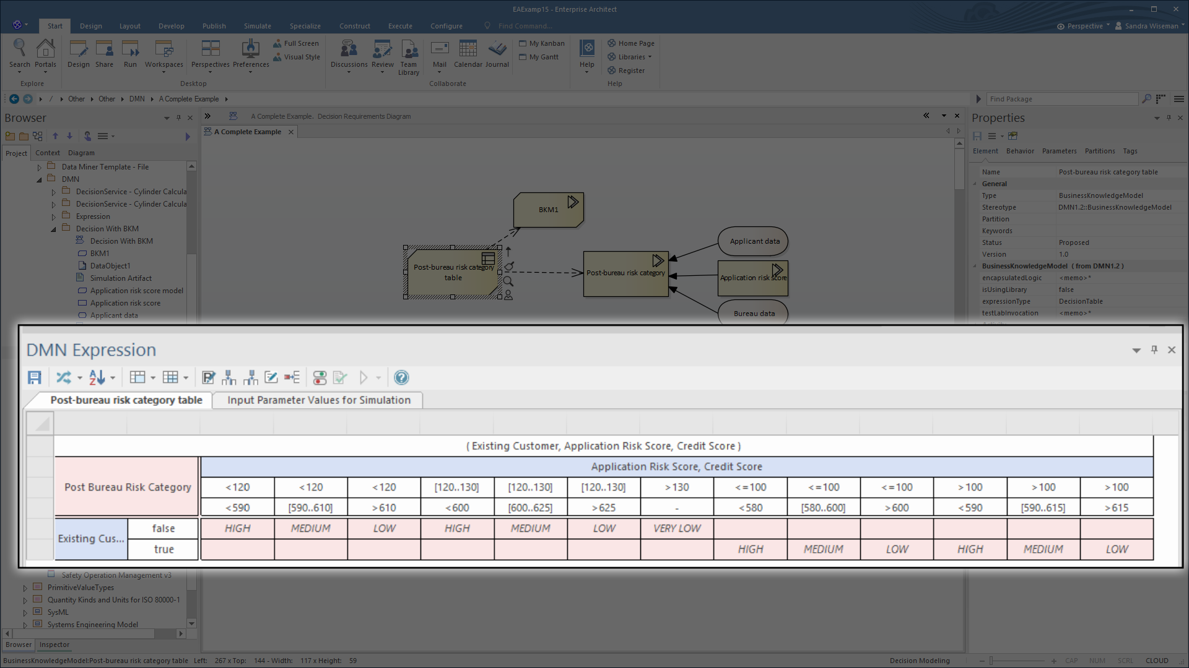Open the A-Z sort dropdown arrow
This screenshot has height=668, width=1189.
[113, 378]
